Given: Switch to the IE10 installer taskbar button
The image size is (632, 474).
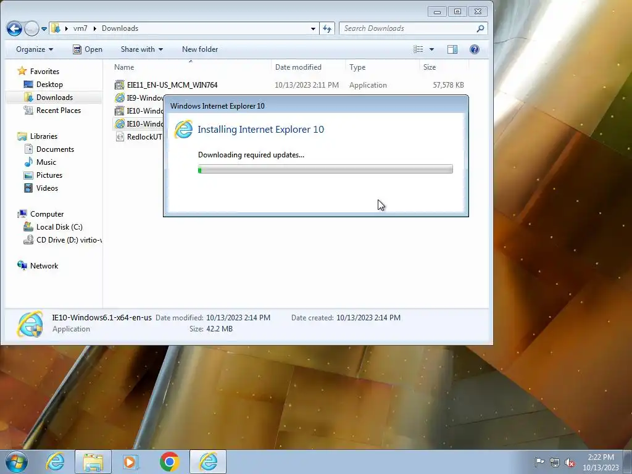Looking at the screenshot, I should (x=208, y=462).
